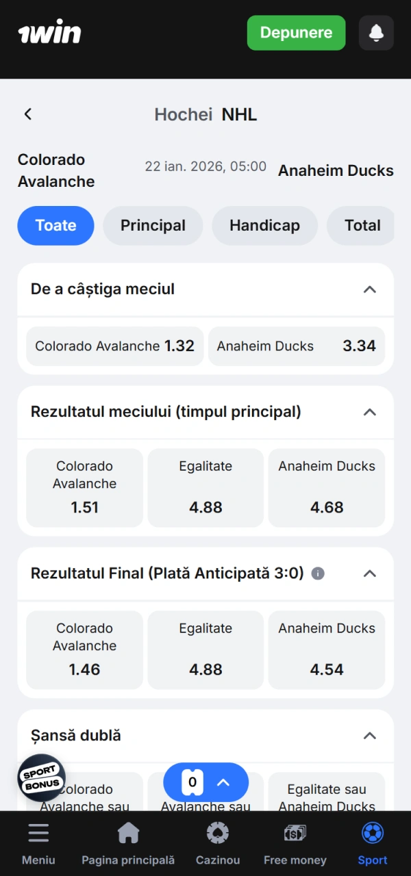411x876 pixels.
Task: Open the Total markets tab
Action: (361, 225)
